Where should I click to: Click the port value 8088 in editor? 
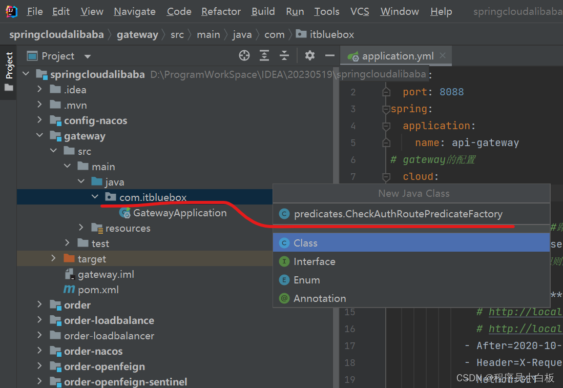[452, 92]
